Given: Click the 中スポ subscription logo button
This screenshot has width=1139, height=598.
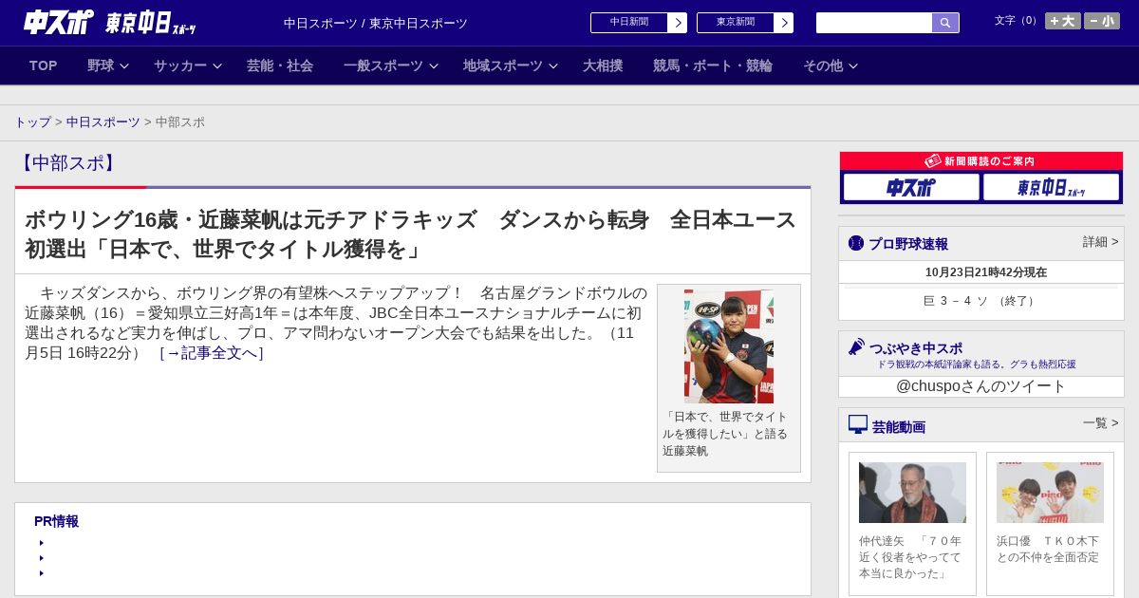Looking at the screenshot, I should point(911,187).
